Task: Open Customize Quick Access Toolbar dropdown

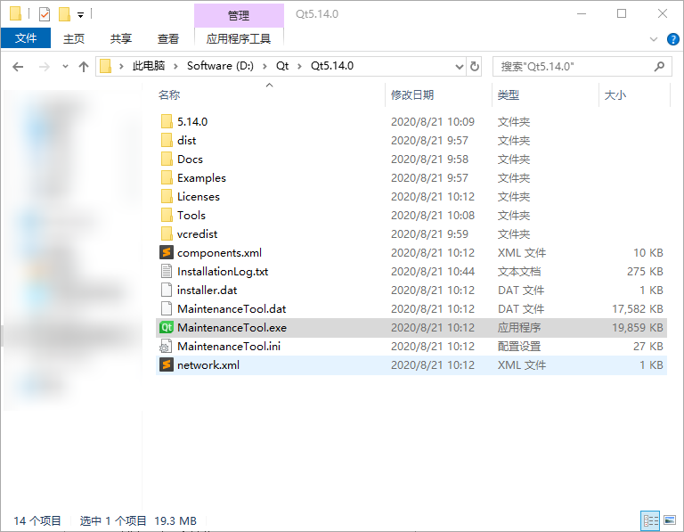Action: tap(80, 15)
